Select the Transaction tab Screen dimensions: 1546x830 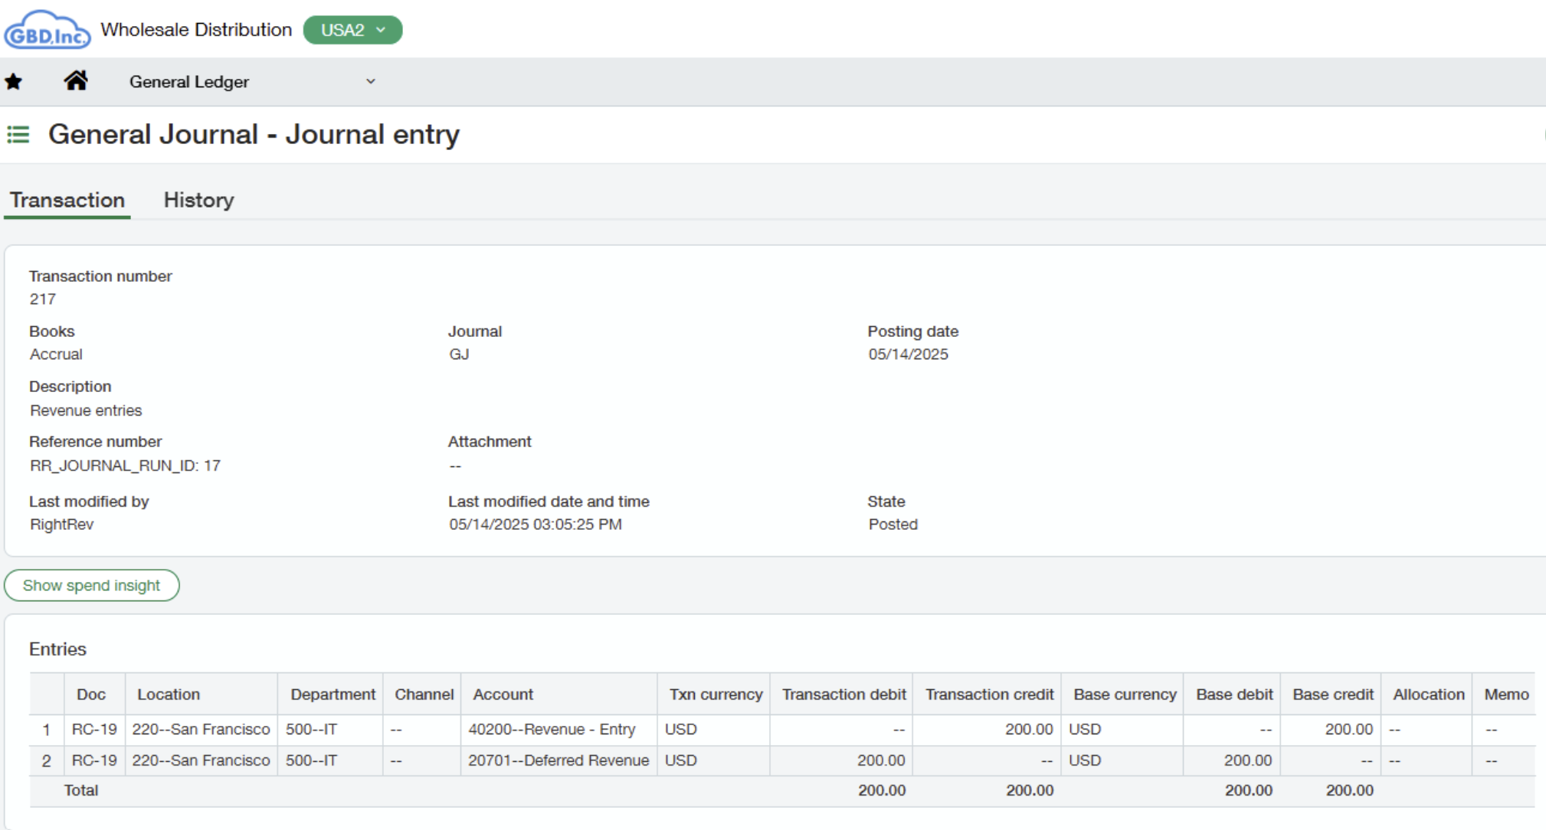[67, 200]
